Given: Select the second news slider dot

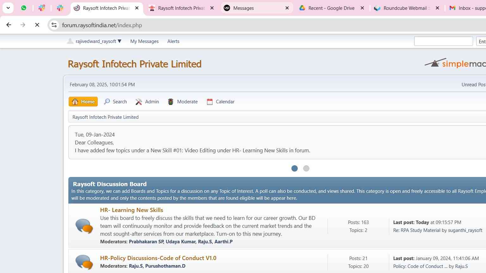Looking at the screenshot, I should 306,168.
